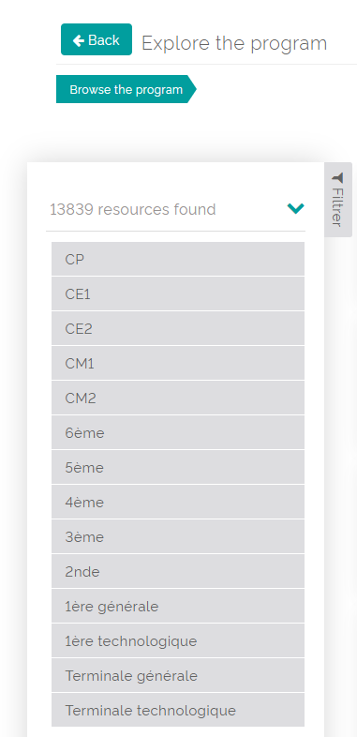Open the Filtrer side panel
The height and width of the screenshot is (737, 357).
pos(337,200)
